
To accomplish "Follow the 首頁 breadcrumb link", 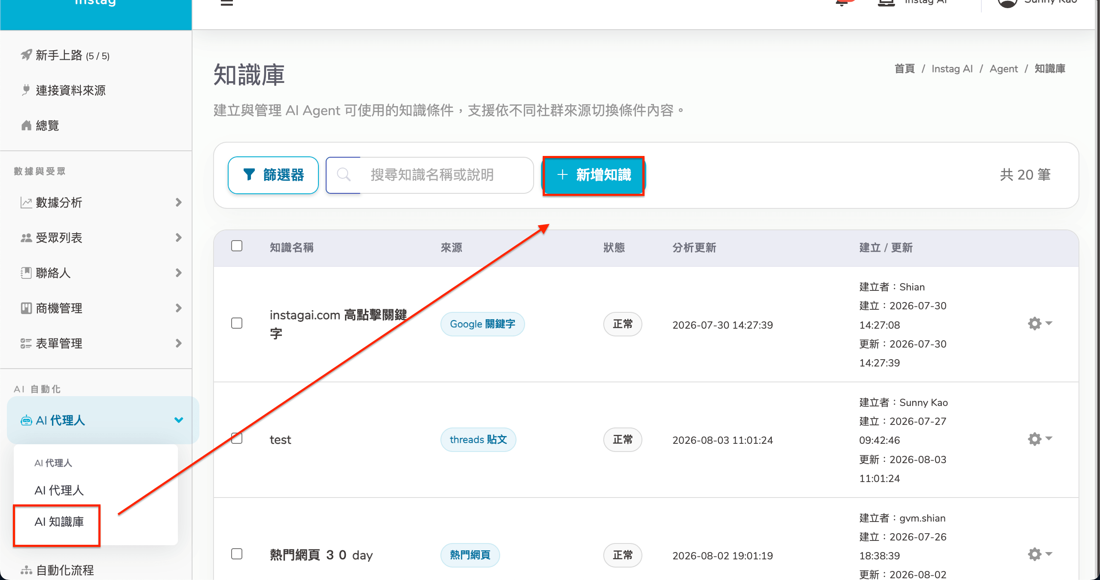I will tap(904, 69).
